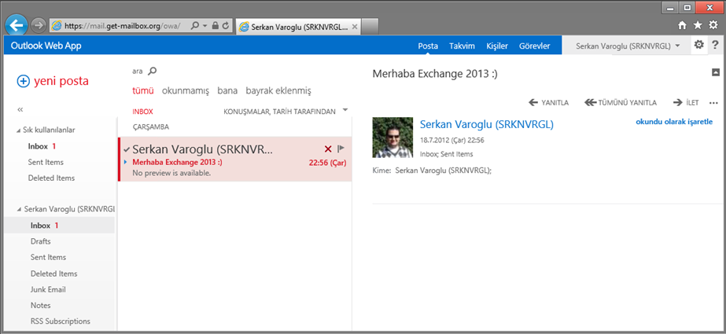Screen dimensions: 726x334
Task: Open the browser tools gear icon
Action: coord(713,25)
